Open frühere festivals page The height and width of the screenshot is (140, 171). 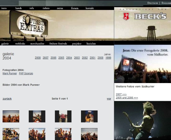pos(58,44)
